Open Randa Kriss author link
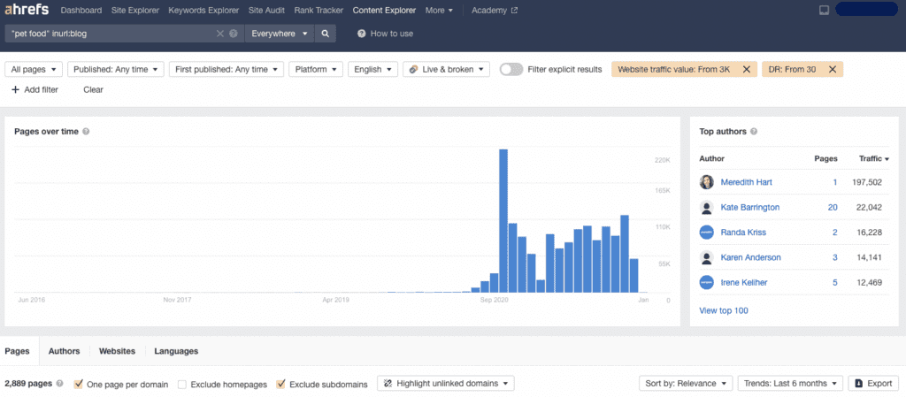Screen dimensions: 906x397 tap(743, 232)
